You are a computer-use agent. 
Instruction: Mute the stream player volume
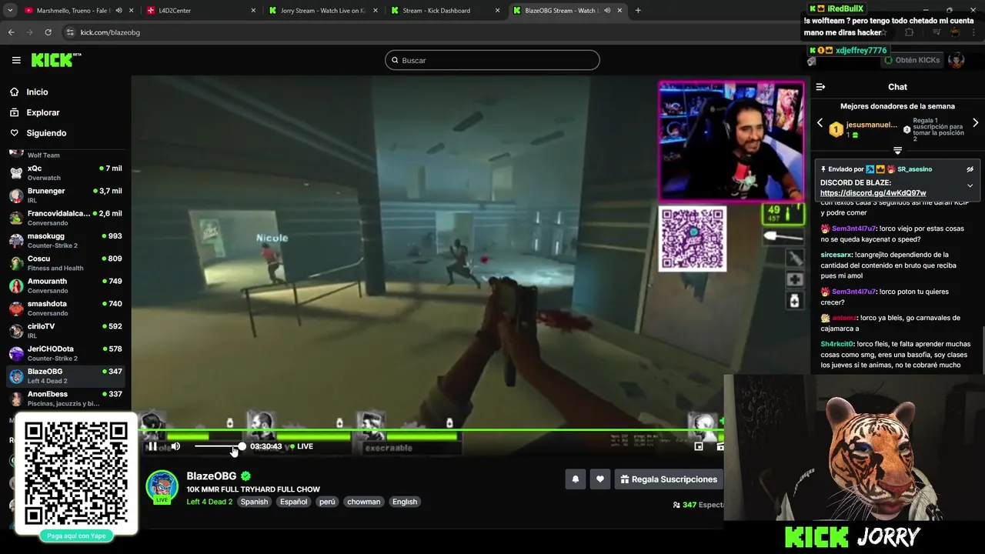coord(175,446)
